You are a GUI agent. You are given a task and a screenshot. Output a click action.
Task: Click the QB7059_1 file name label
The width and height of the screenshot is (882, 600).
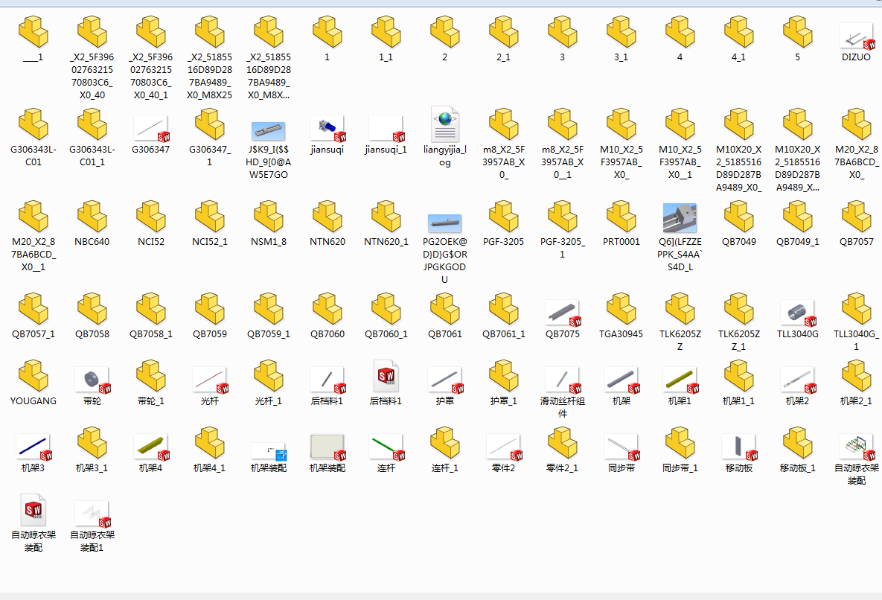click(x=268, y=334)
